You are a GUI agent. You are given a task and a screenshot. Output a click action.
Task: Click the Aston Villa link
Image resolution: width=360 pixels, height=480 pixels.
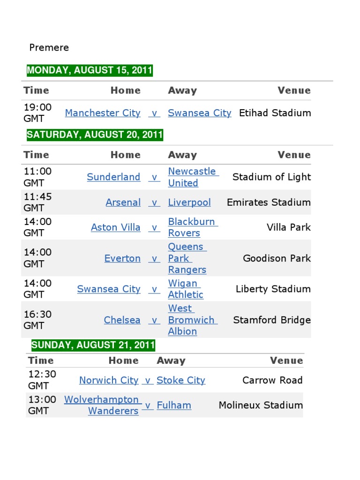115,227
